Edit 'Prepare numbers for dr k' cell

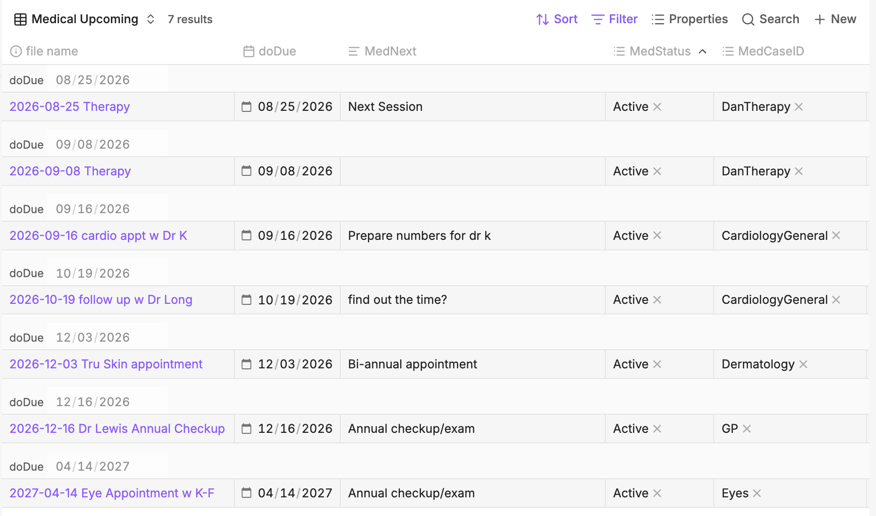pyautogui.click(x=473, y=236)
